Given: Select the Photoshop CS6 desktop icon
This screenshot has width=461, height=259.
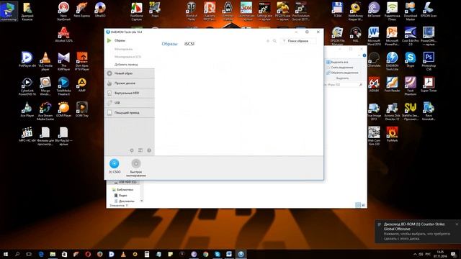Looking at the screenshot, I should [x=429, y=61].
